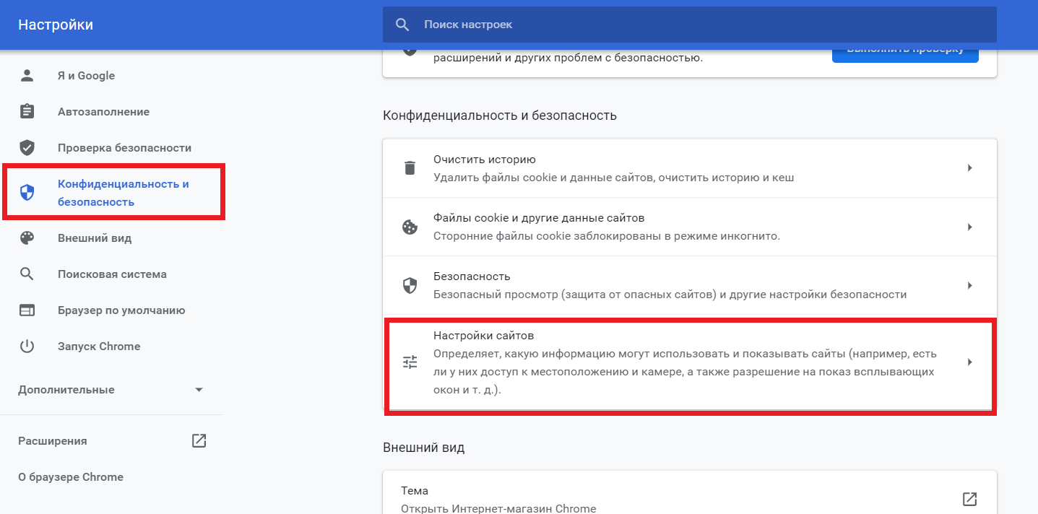
Task: Click the palette icon for Внешний вид
Action: click(x=27, y=238)
